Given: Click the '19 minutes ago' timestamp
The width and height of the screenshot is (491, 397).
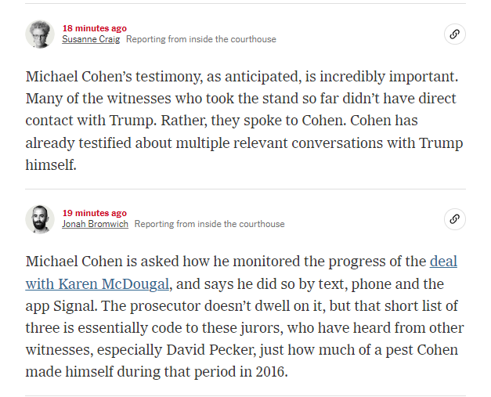Looking at the screenshot, I should [x=94, y=213].
